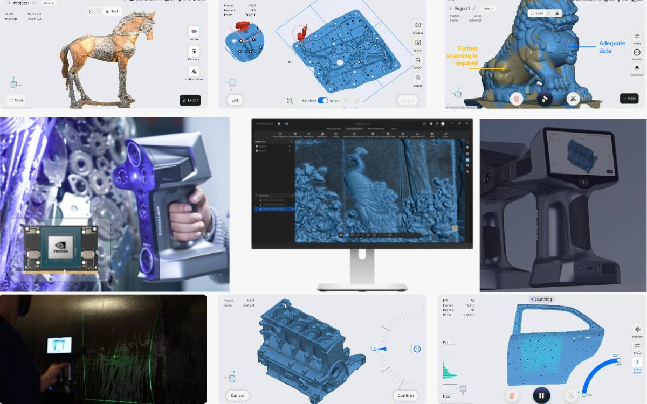Open the Mapping tool in the horse panel
The height and width of the screenshot is (404, 647).
tap(194, 51)
